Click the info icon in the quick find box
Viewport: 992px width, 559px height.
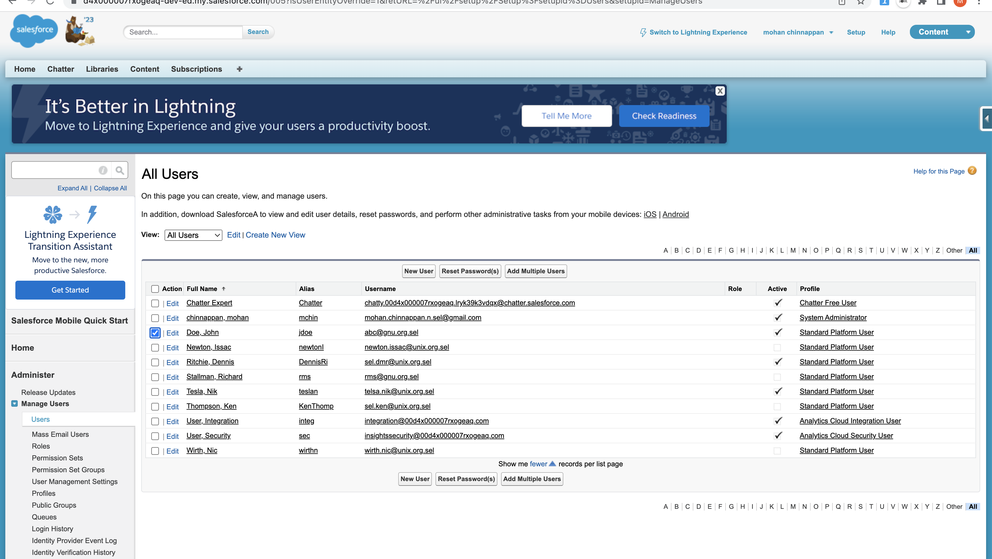click(x=103, y=170)
